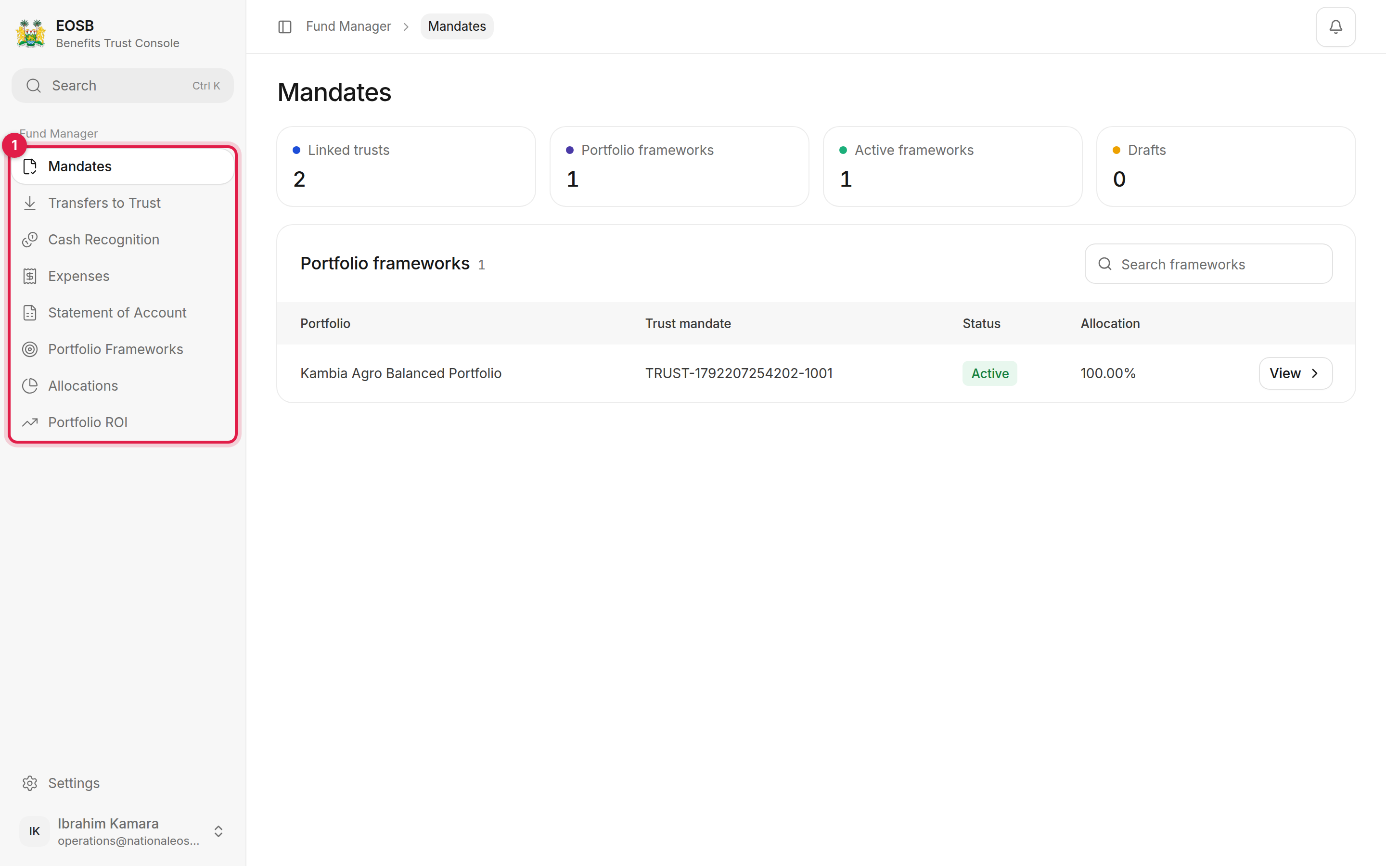Image resolution: width=1386 pixels, height=866 pixels.
Task: Click the Portfolio ROI trend icon
Action: tap(30, 422)
